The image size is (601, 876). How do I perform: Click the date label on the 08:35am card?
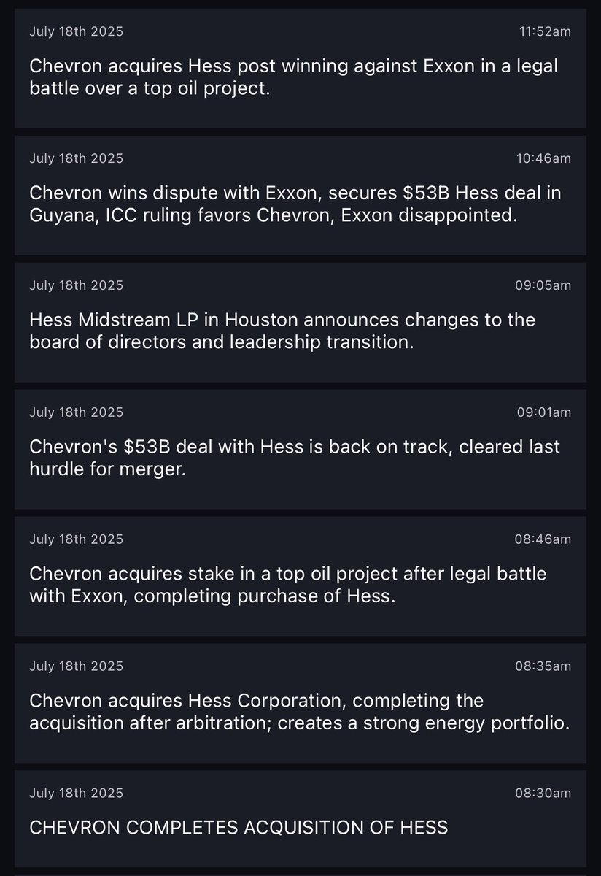tap(77, 666)
